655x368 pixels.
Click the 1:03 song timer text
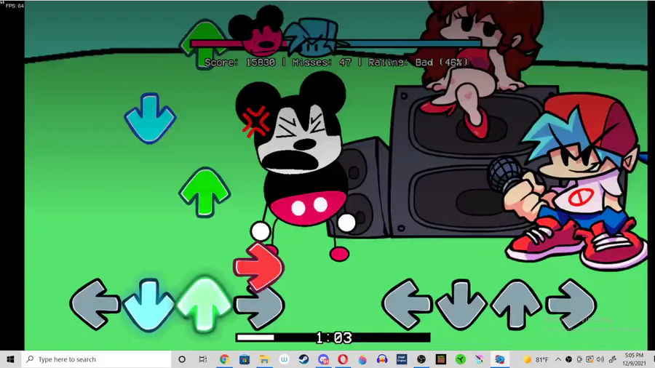tap(334, 337)
